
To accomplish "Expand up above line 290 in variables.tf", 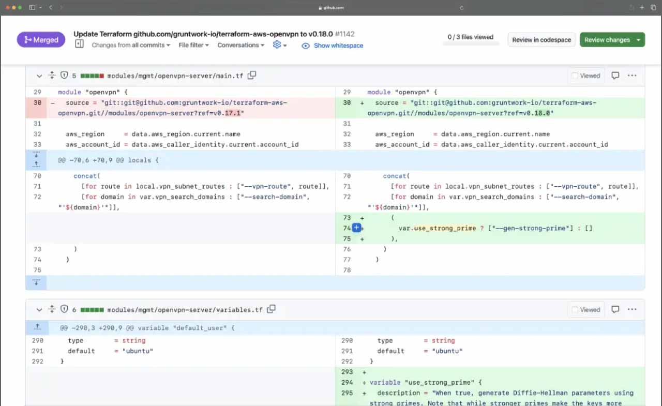I will (37, 327).
